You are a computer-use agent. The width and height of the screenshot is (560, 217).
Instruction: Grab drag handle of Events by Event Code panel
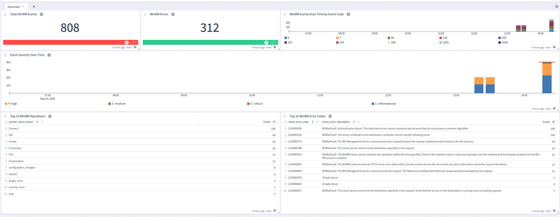pos(285,15)
